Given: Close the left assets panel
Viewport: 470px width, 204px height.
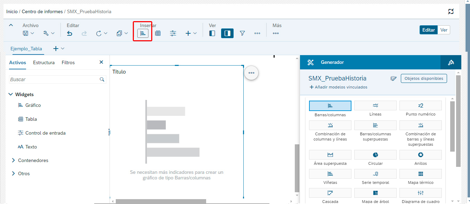Looking at the screenshot, I should click(x=101, y=62).
